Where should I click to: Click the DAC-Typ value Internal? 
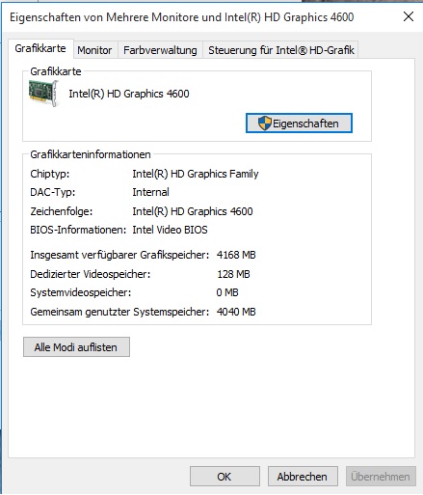coord(150,192)
